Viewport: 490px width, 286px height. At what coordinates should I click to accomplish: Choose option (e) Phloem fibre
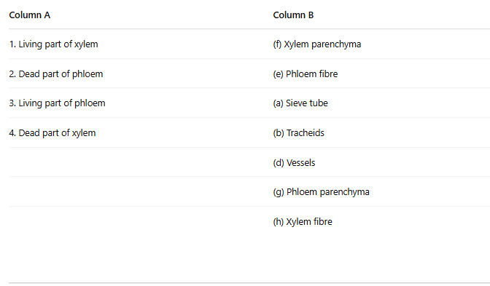coord(306,74)
